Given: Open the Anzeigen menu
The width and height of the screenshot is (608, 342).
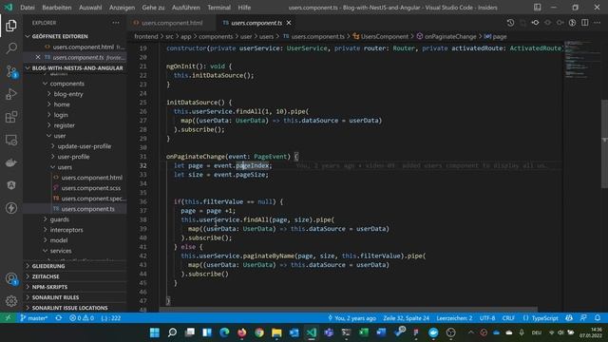Looking at the screenshot, I should (122, 8).
